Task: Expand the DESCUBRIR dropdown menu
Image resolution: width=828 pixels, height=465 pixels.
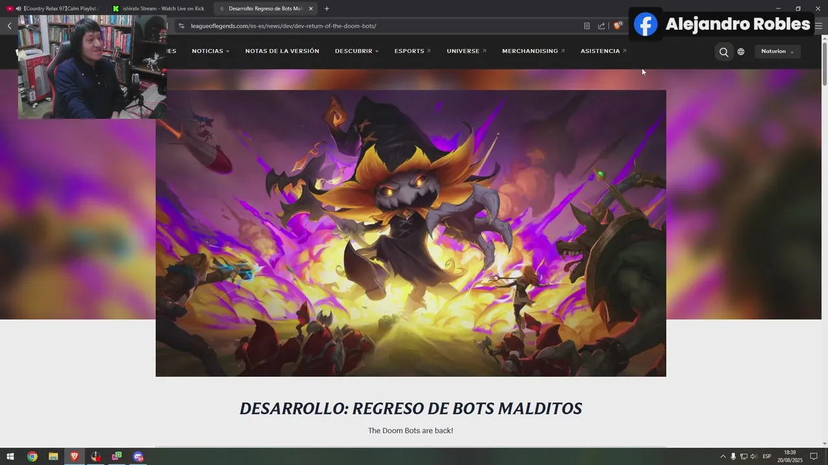Action: 356,51
